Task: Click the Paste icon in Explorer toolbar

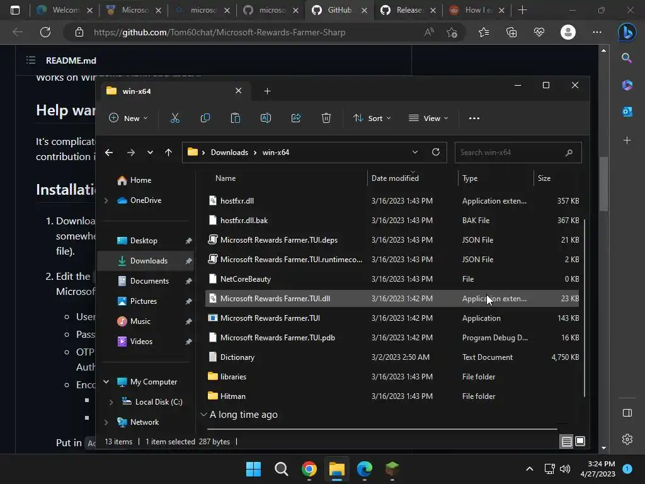Action: (x=236, y=118)
